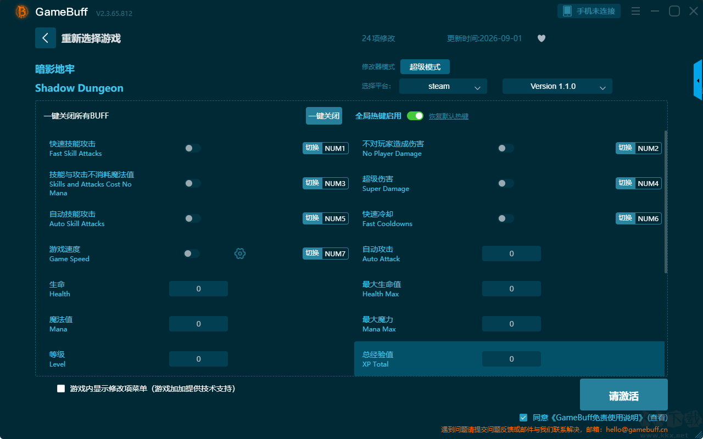Click the Auto Attack value field
Screen dimensions: 703x439
tap(511, 254)
